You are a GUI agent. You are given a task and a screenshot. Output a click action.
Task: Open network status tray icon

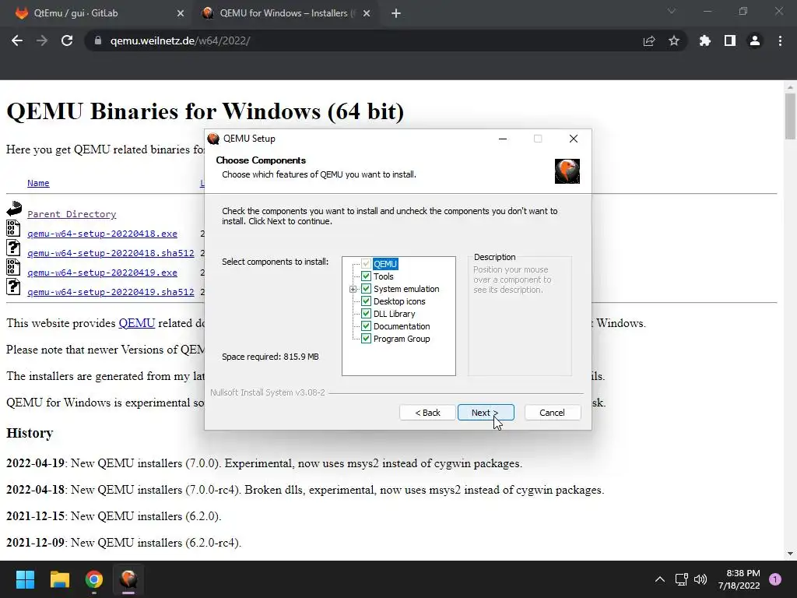coord(681,579)
